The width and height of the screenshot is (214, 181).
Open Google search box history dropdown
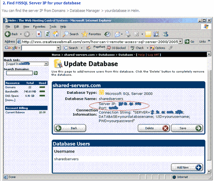point(58,48)
